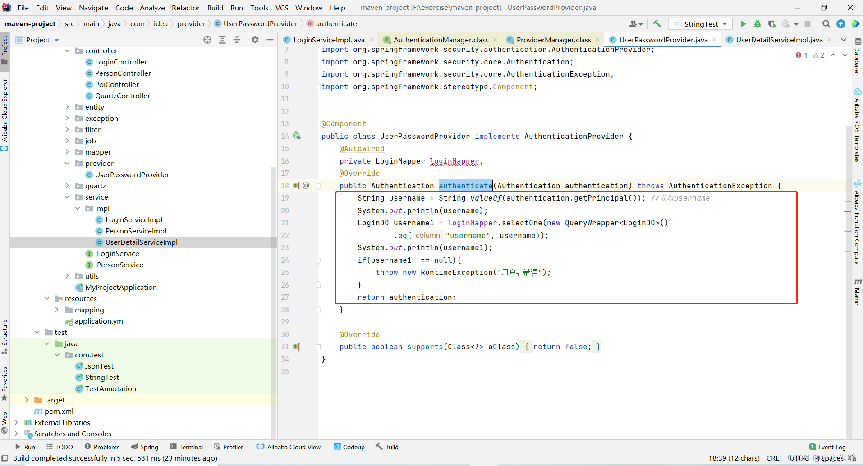This screenshot has height=466, width=863.
Task: Open the Terminal tool window
Action: click(187, 447)
